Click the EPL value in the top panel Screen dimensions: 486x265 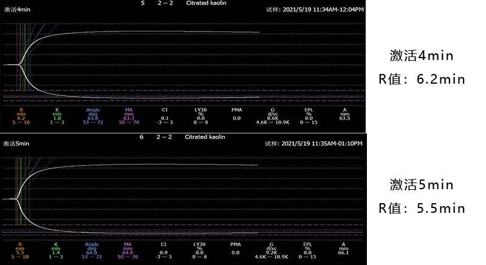click(309, 118)
